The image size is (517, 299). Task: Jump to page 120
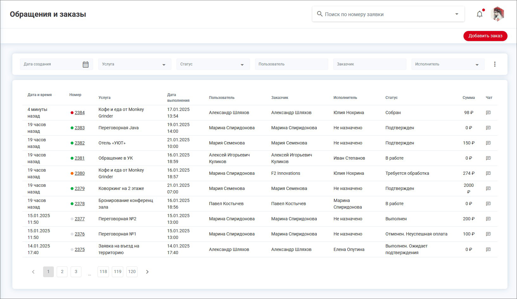132,272
